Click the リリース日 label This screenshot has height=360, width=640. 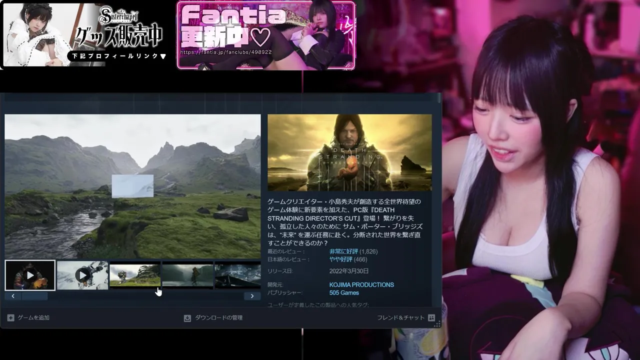click(280, 271)
